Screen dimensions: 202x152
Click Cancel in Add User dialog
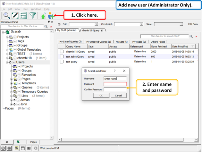118,96
